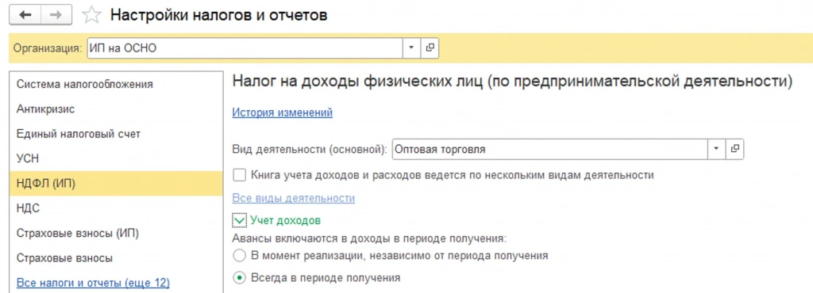Screen dimensions: 813x293
Task: Click the Вид деятельности field Оптовая торговля
Action: 550,150
